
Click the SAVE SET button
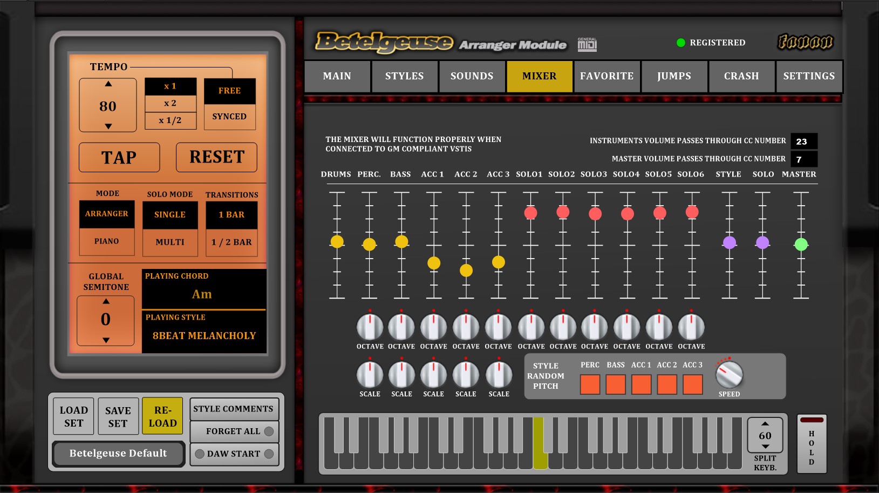(118, 416)
